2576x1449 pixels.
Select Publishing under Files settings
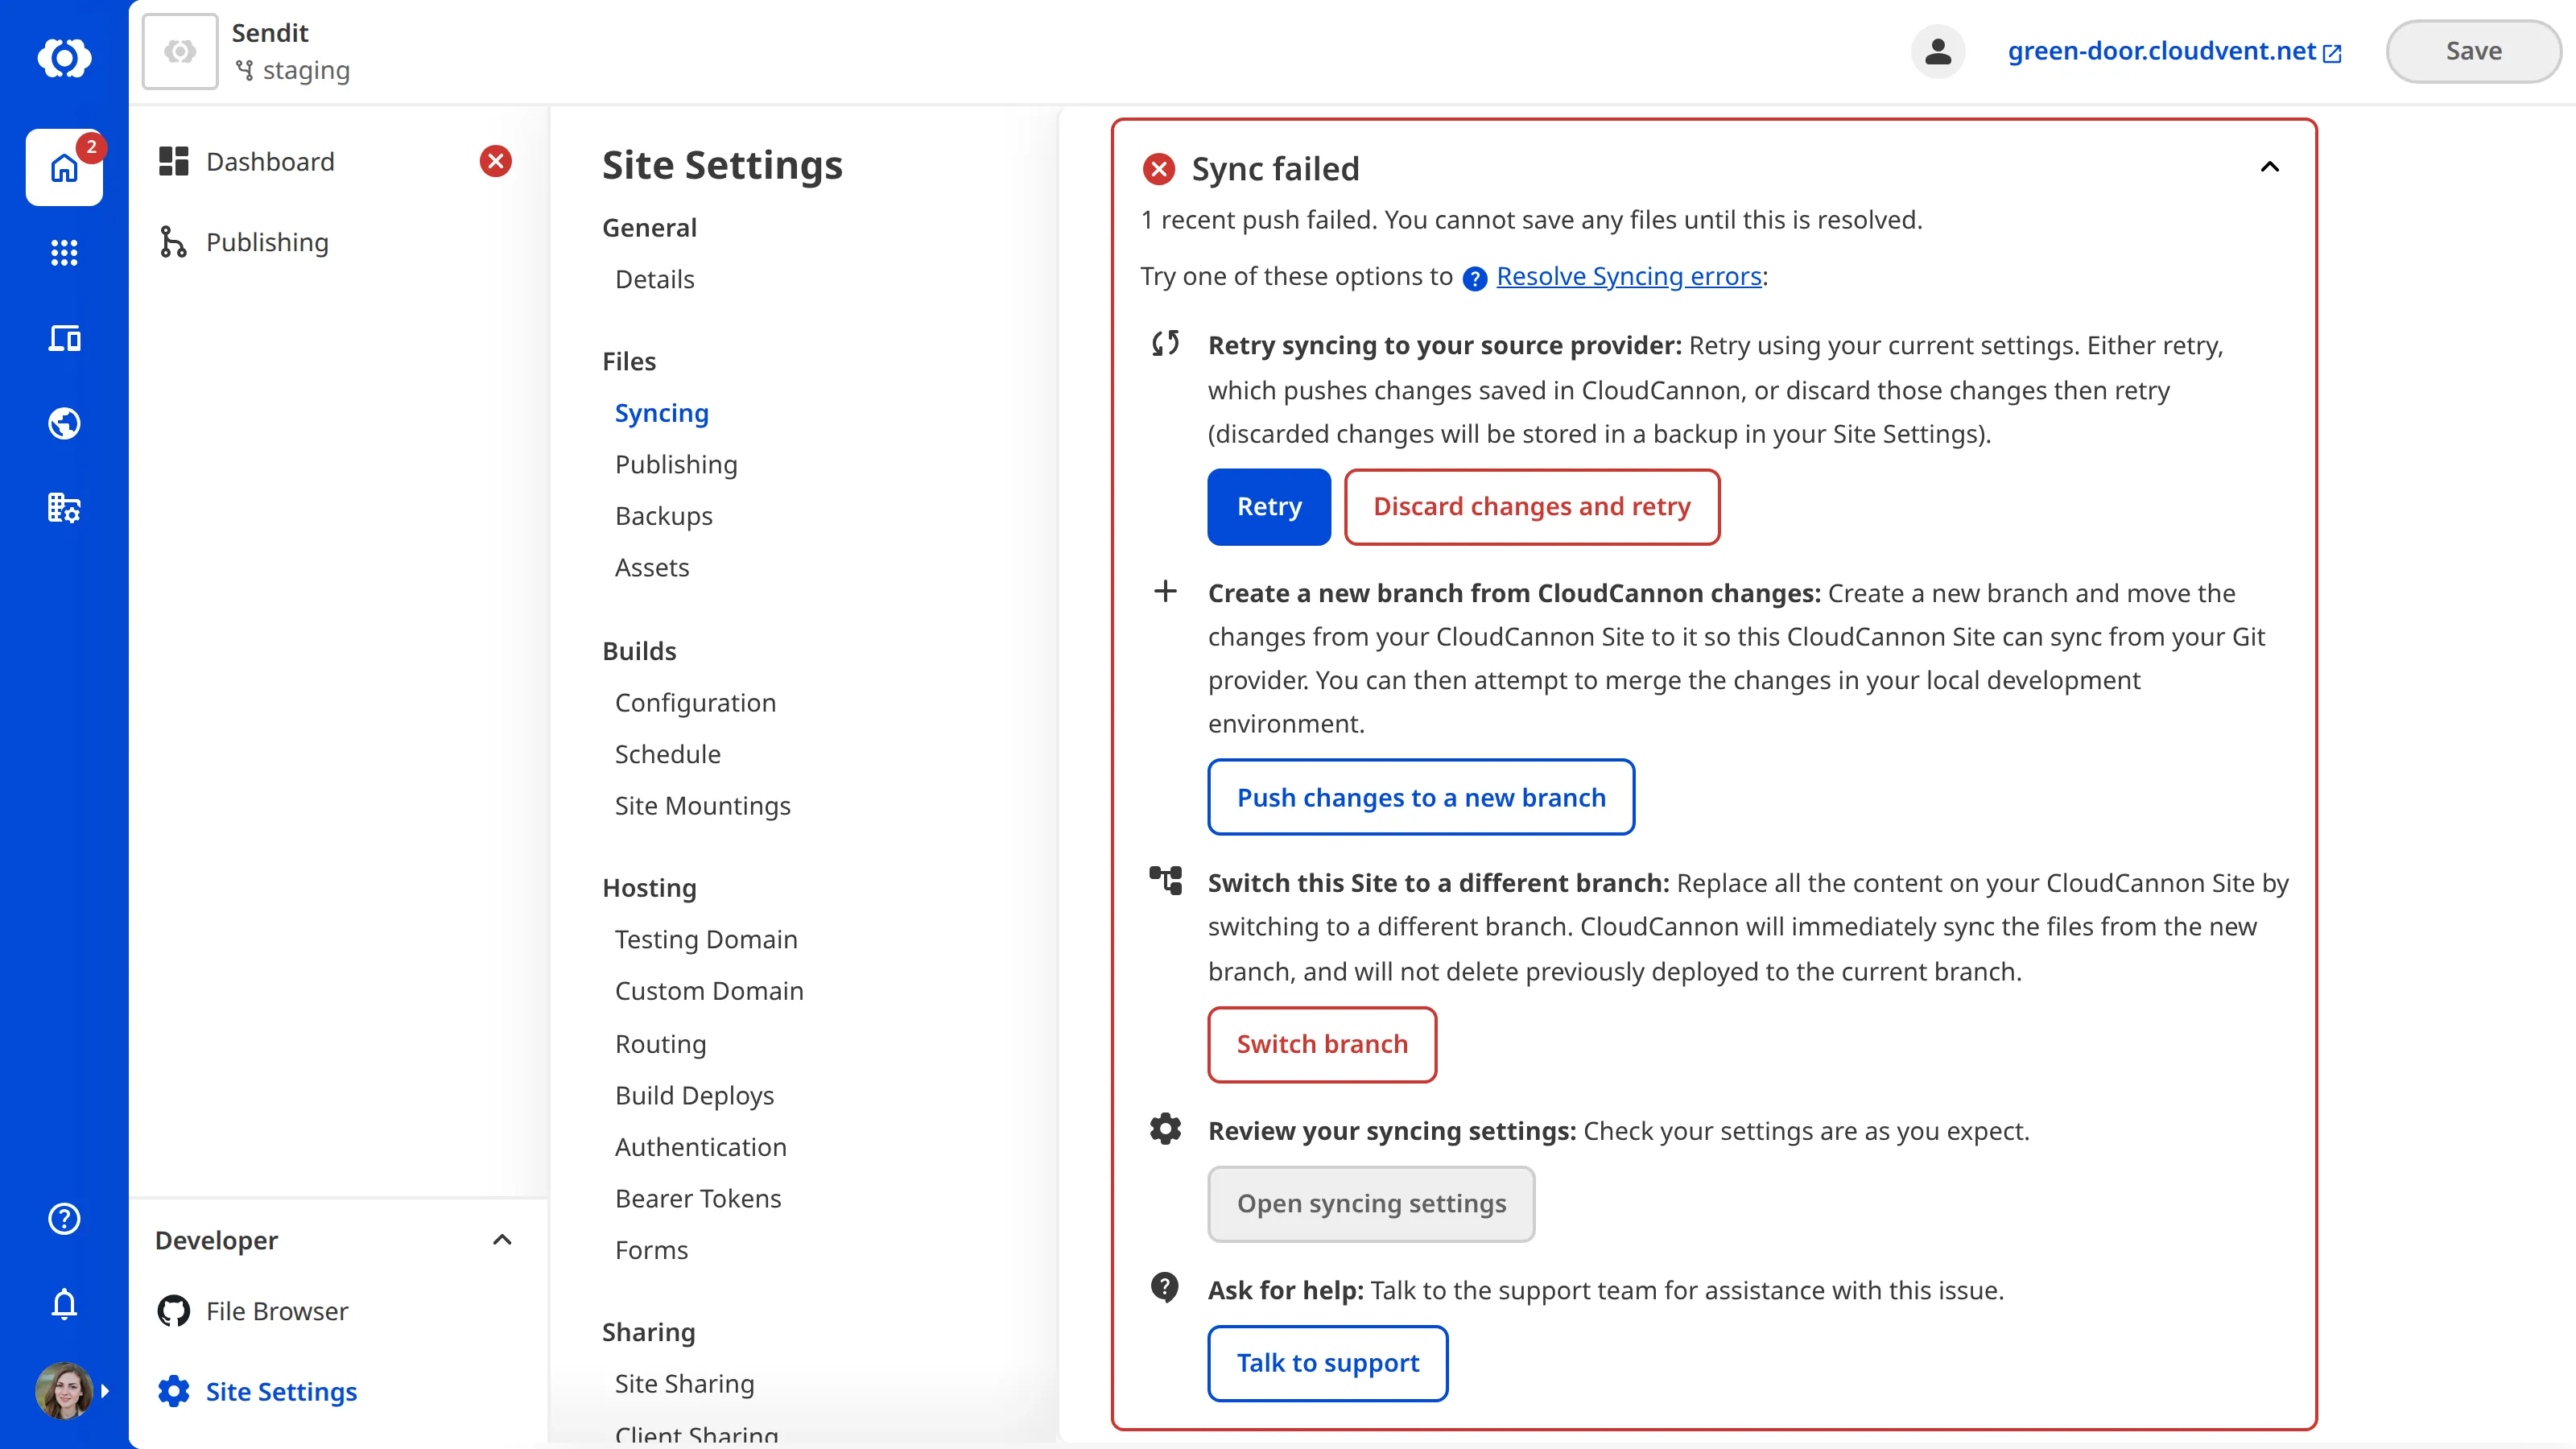point(676,464)
